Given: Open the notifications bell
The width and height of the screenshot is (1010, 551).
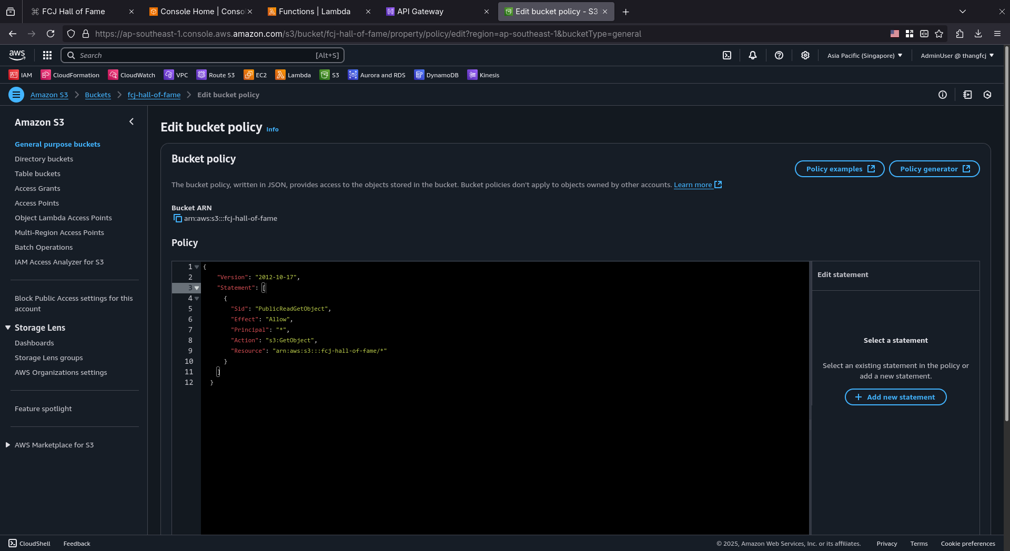Looking at the screenshot, I should pyautogui.click(x=753, y=55).
